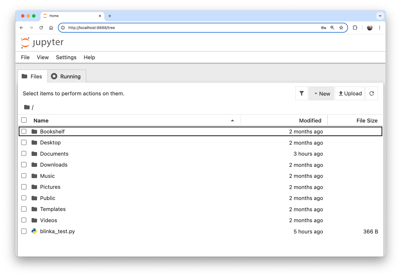Image resolution: width=401 pixels, height=277 pixels.
Task: Switch to the Running tab
Action: coord(67,76)
